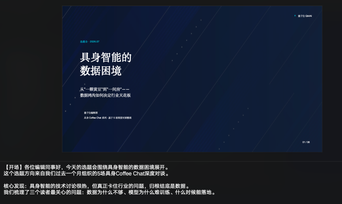Click the notes line starting 我们梳理了三个读者
This screenshot has height=204, width=342.
pos(110,192)
